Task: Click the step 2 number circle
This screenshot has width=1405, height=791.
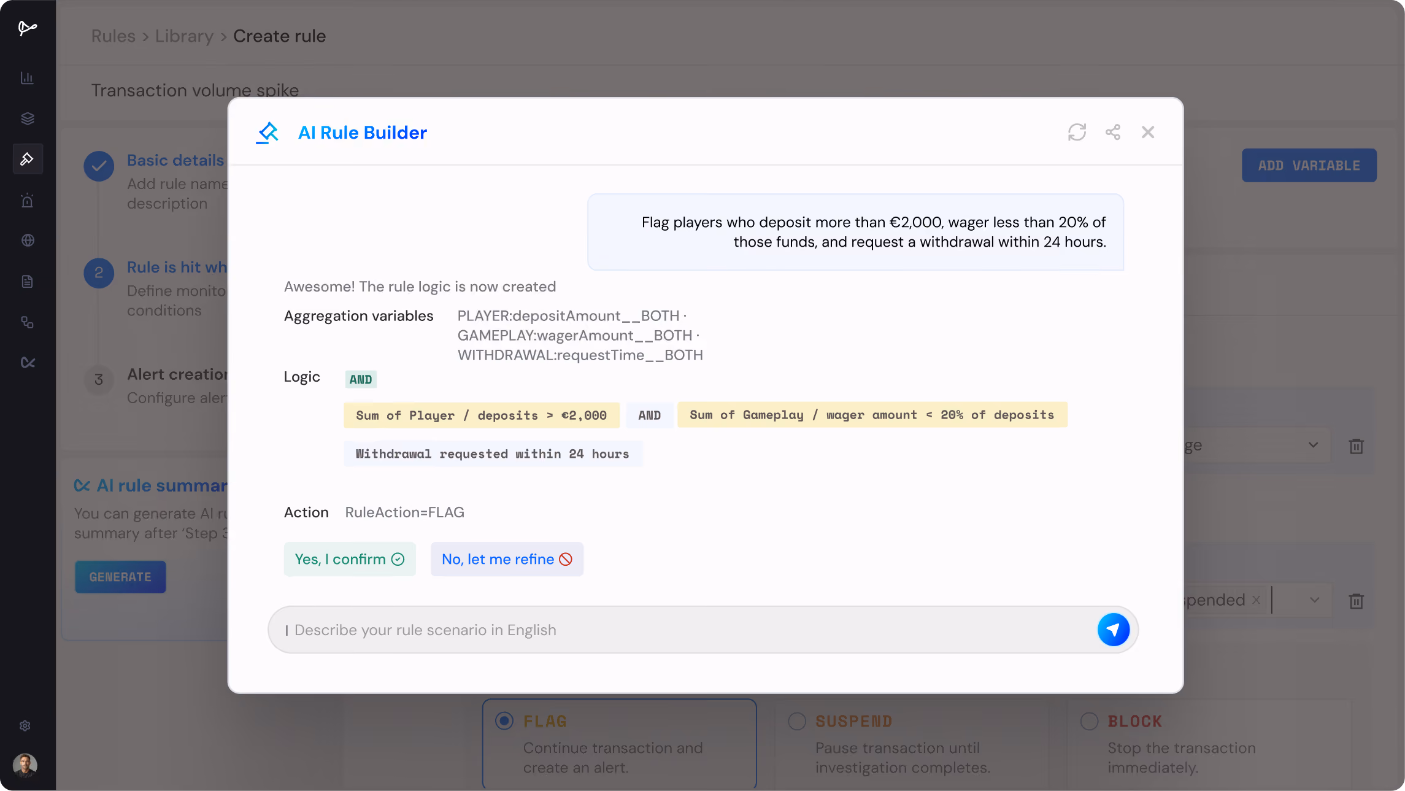Action: [x=99, y=273]
